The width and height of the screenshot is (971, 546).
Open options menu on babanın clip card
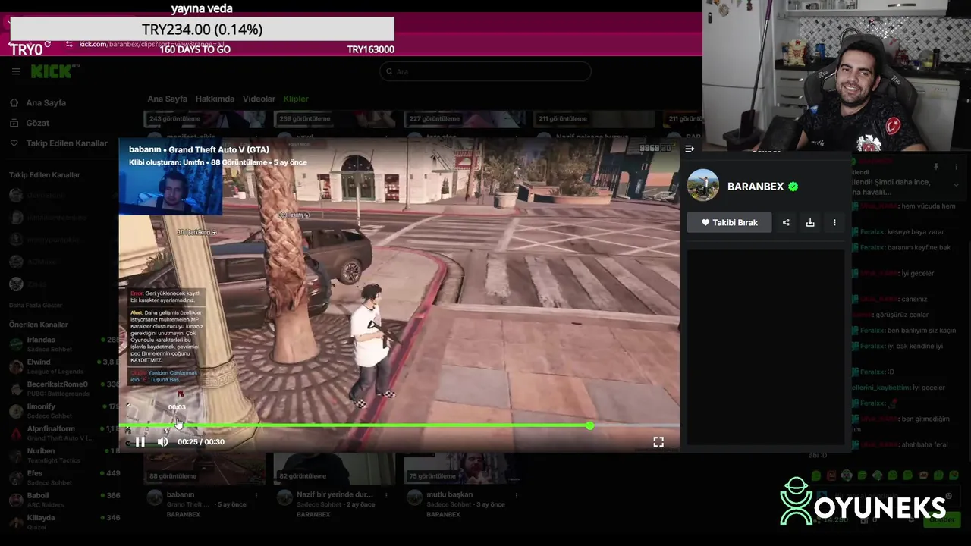(256, 495)
